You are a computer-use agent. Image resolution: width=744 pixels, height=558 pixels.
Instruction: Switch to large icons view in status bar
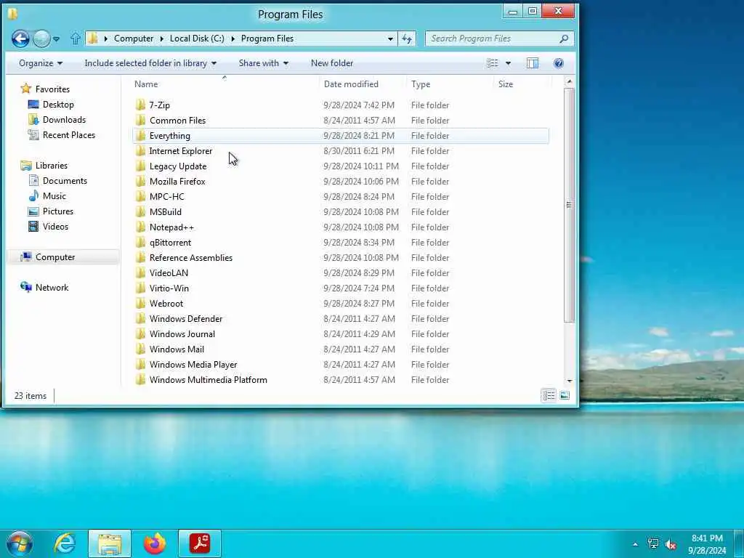point(564,395)
